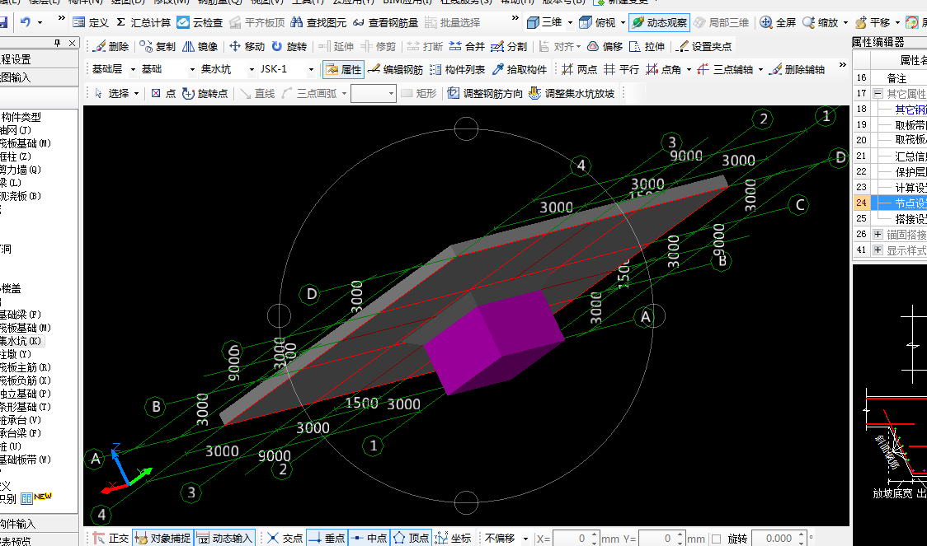Open 构件列表 component list
The width and height of the screenshot is (927, 546).
point(457,69)
